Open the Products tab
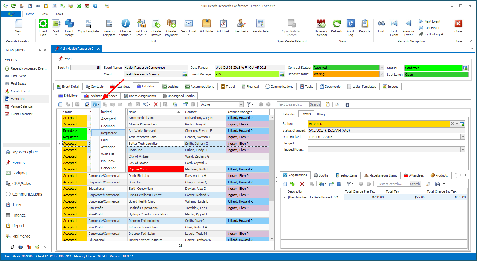477x261 pixels. tap(439, 175)
